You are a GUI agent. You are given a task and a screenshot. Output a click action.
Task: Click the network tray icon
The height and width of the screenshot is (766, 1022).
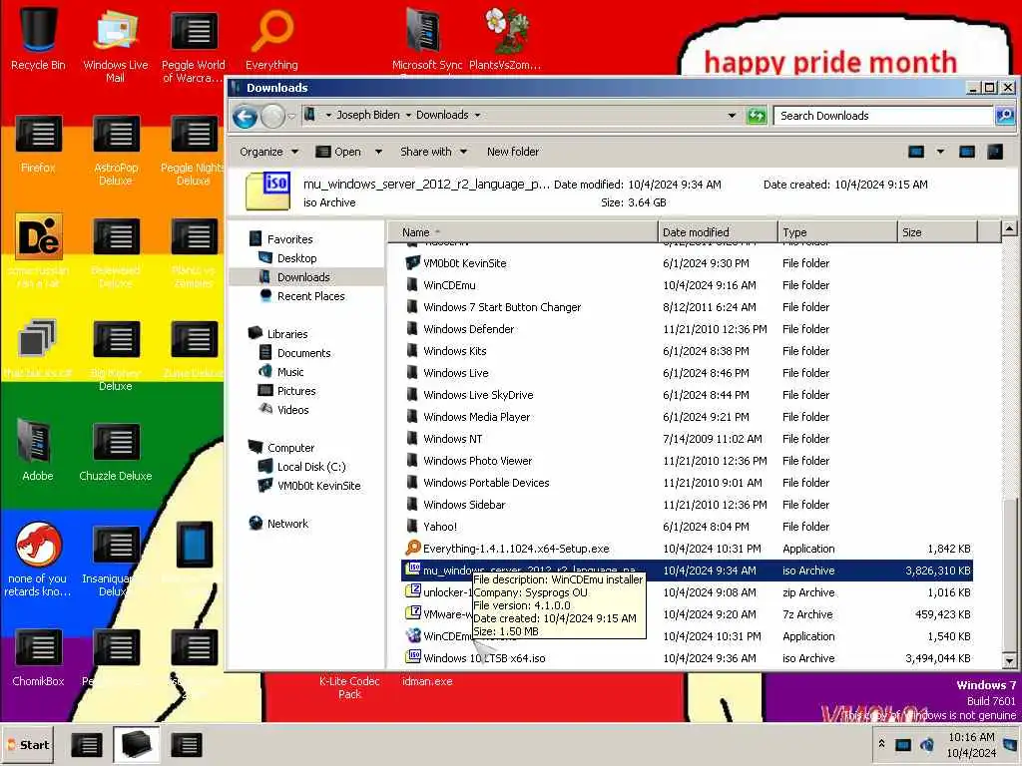tap(903, 744)
